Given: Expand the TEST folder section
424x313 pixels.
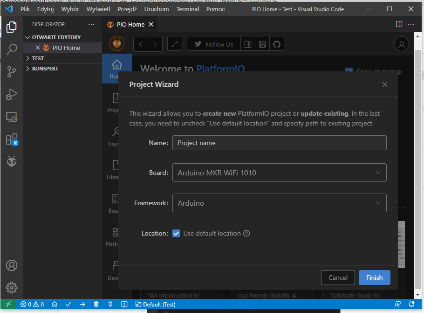Looking at the screenshot, I should coord(62,58).
